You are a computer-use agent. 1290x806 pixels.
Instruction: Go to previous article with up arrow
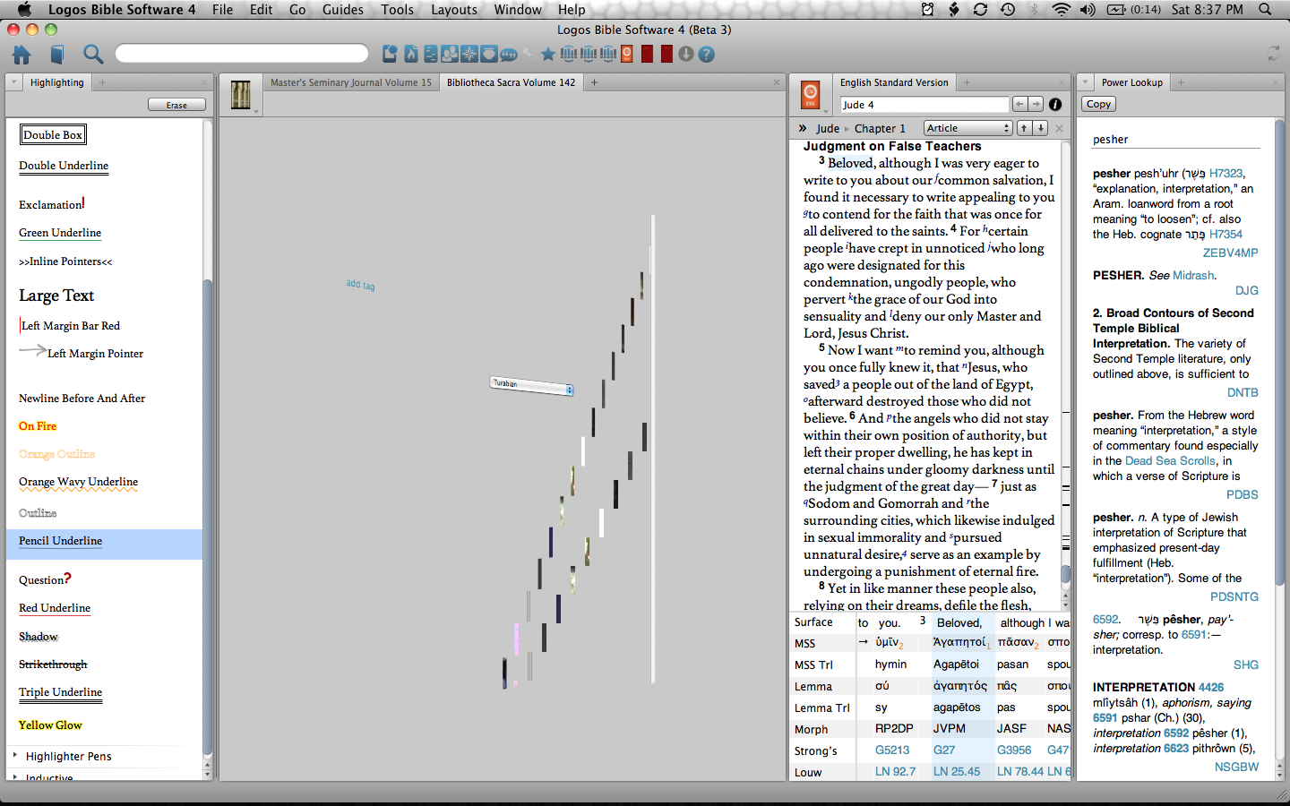1024,128
